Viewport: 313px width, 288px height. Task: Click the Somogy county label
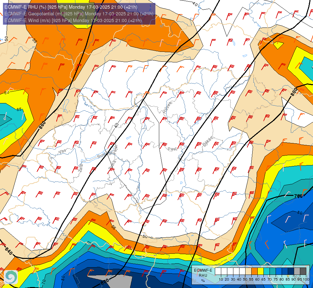(x=105, y=155)
